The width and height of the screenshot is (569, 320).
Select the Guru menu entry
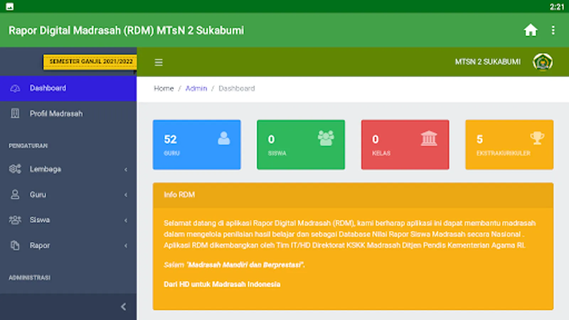(68, 194)
